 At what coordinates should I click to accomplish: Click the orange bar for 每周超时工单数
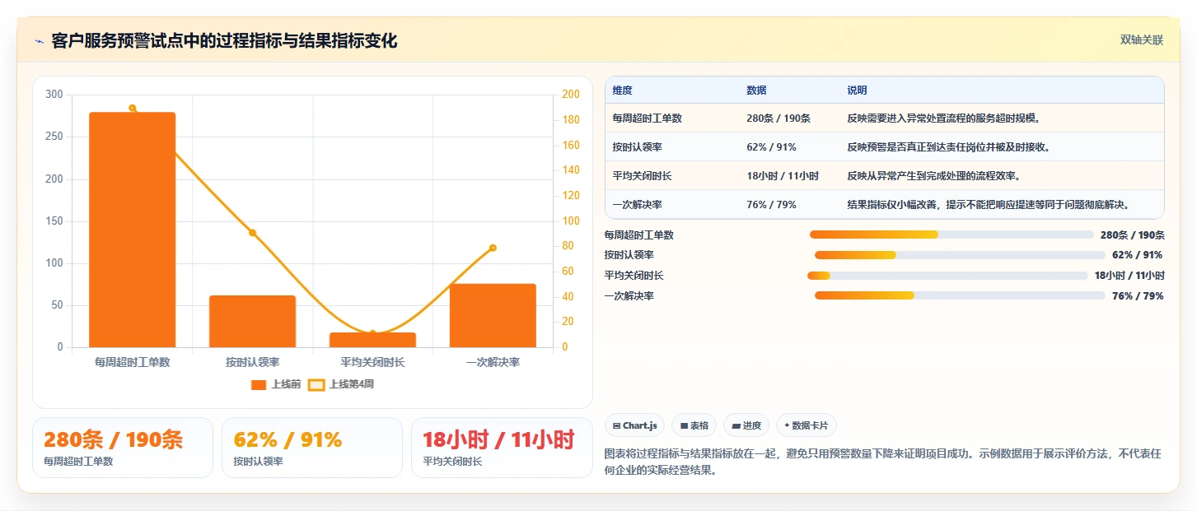point(133,230)
